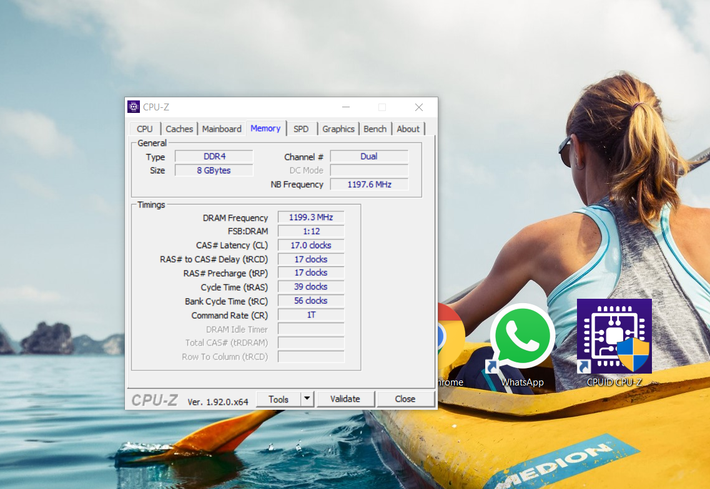The height and width of the screenshot is (489, 710).
Task: Open the SPD tab
Action: click(301, 129)
